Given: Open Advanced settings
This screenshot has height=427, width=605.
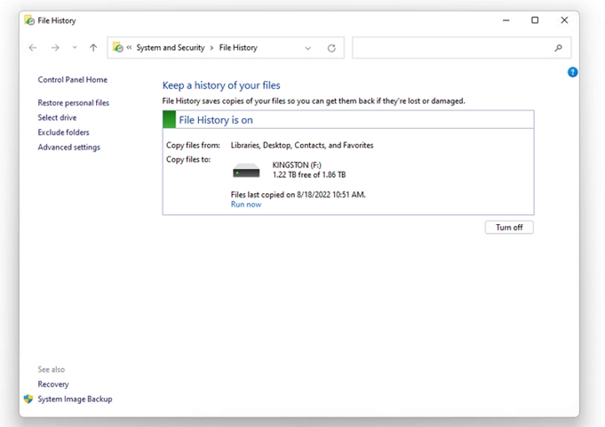Looking at the screenshot, I should pyautogui.click(x=68, y=148).
